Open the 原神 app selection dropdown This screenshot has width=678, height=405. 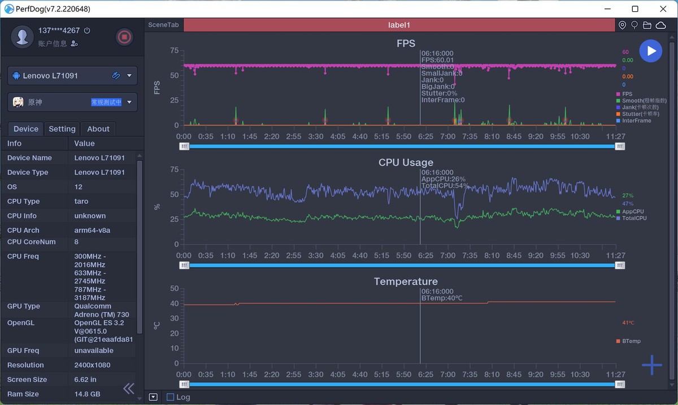(129, 102)
